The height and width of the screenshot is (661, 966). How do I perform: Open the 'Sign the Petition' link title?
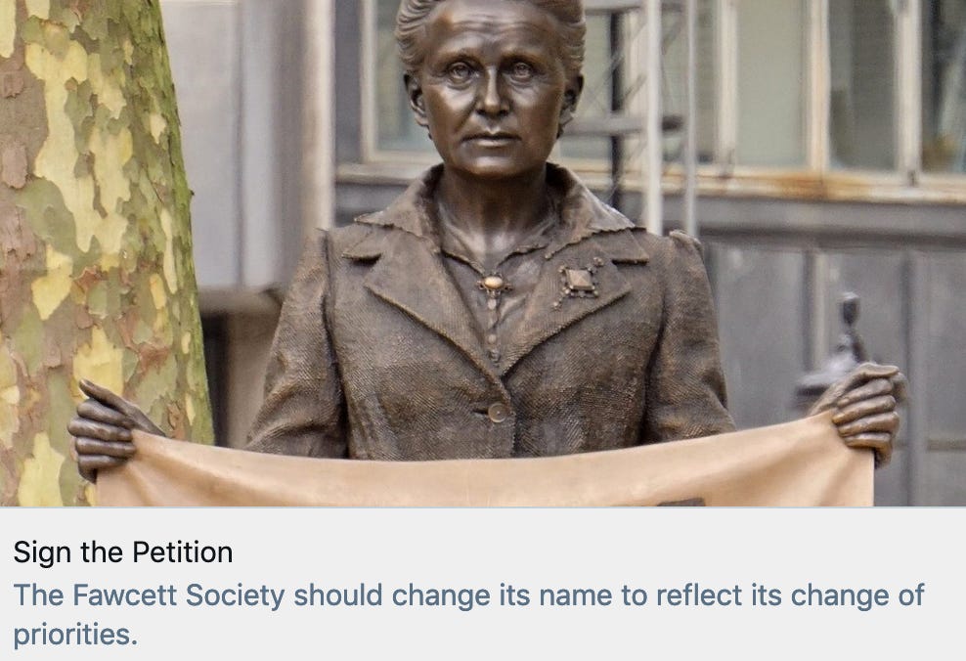pos(123,551)
